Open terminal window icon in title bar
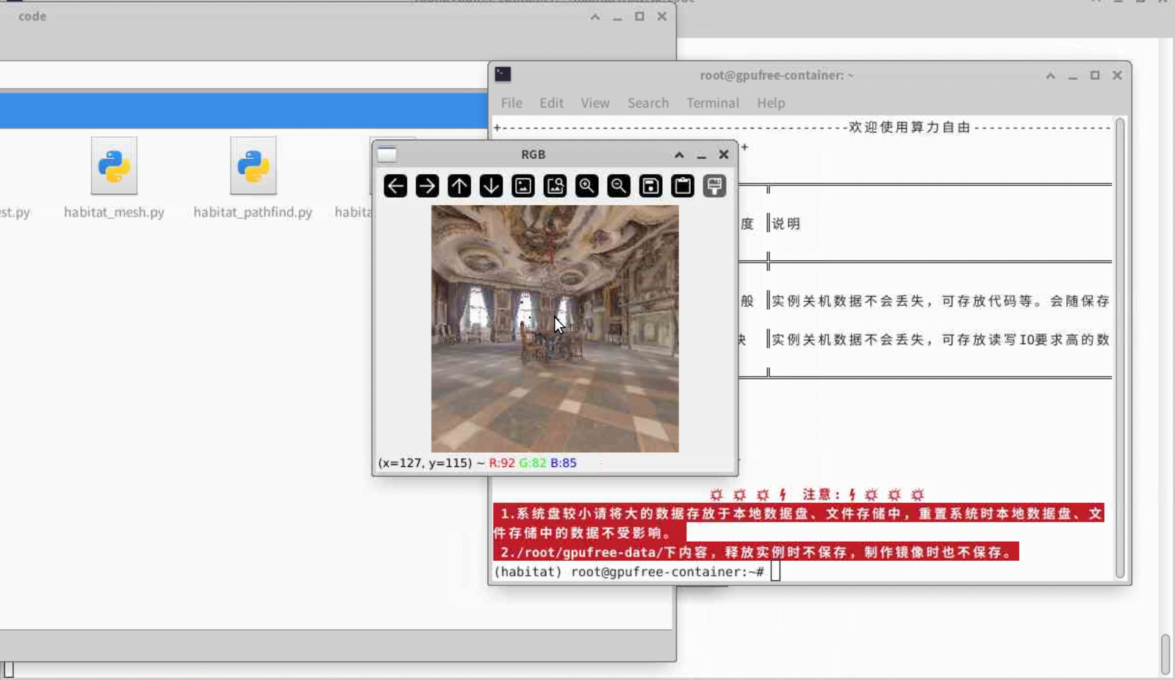 pyautogui.click(x=503, y=74)
